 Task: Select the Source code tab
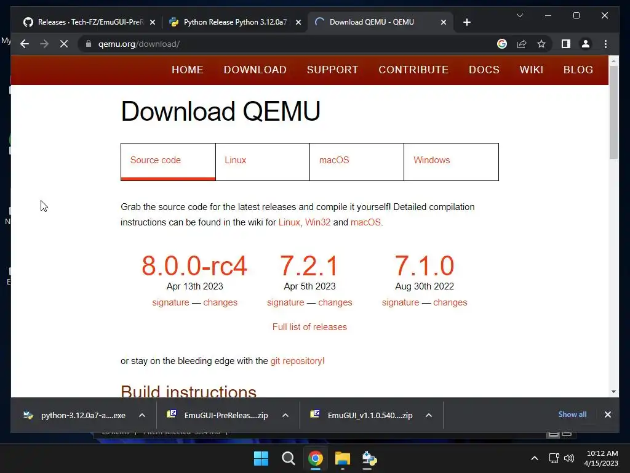coord(168,162)
